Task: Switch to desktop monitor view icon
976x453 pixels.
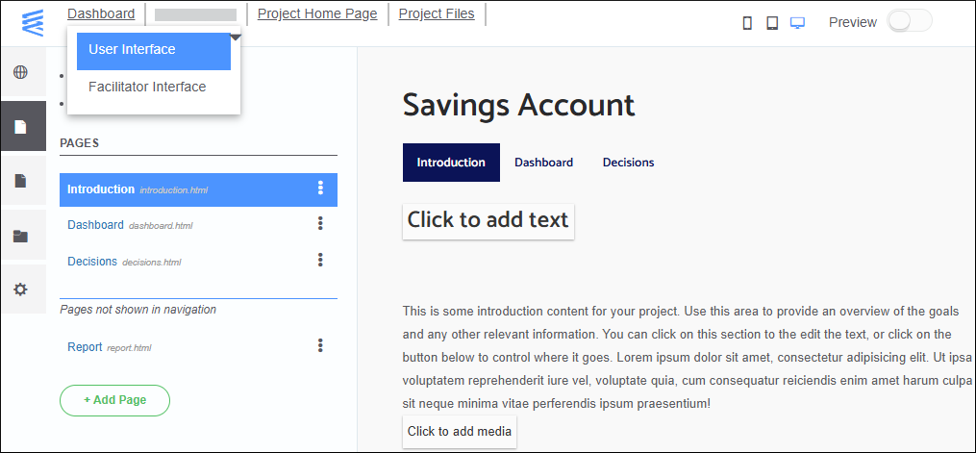Action: (797, 23)
